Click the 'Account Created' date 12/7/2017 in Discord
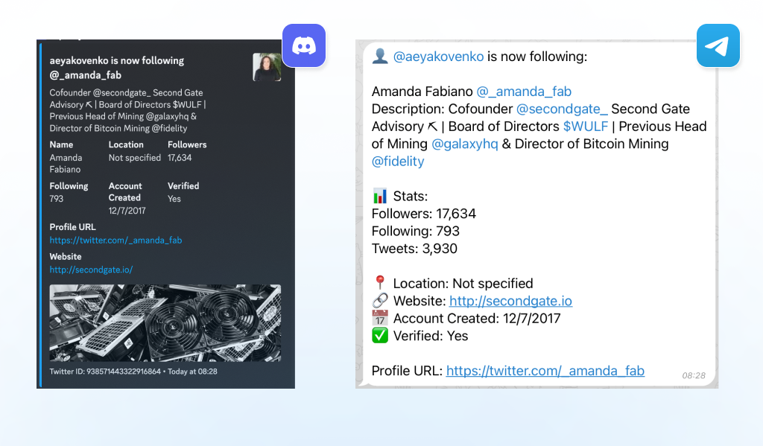This screenshot has height=446, width=763. point(127,211)
